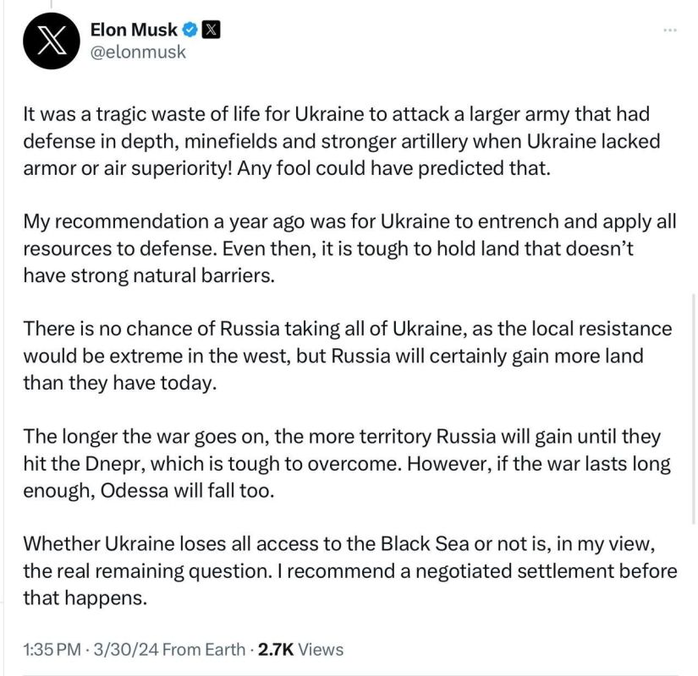The image size is (698, 676).
Task: Click the 1:35 PM timestamp link
Action: click(47, 650)
